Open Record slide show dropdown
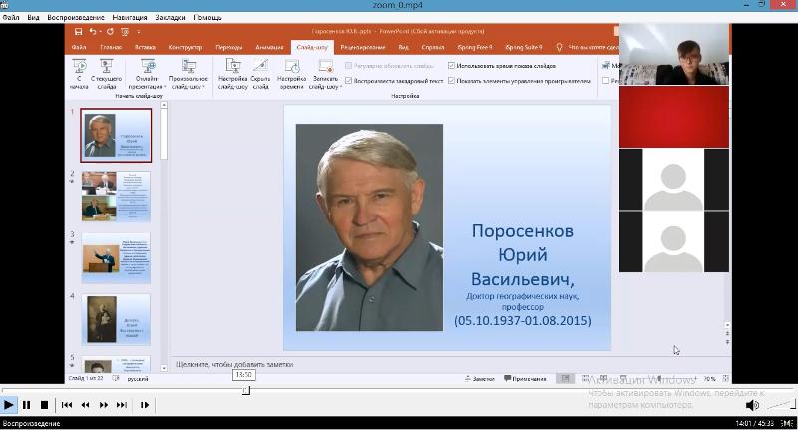 pos(326,86)
